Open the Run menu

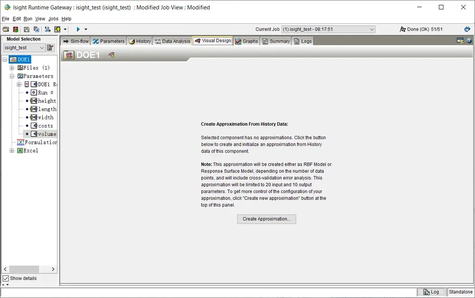(28, 19)
